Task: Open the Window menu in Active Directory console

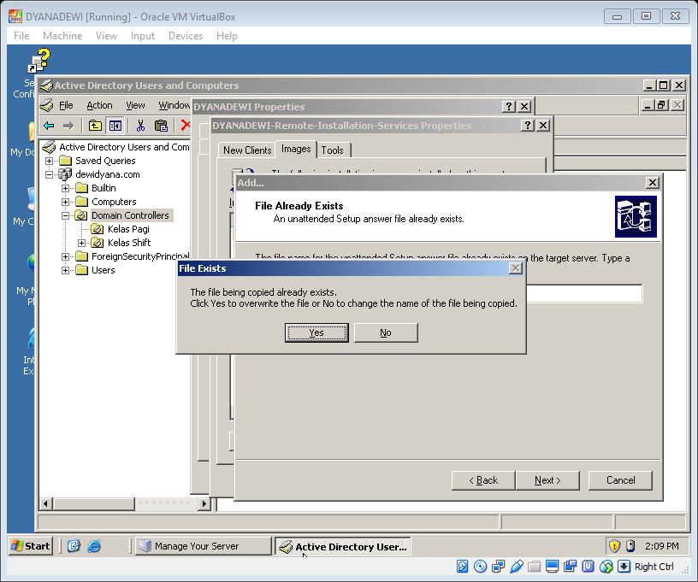Action: [x=174, y=105]
